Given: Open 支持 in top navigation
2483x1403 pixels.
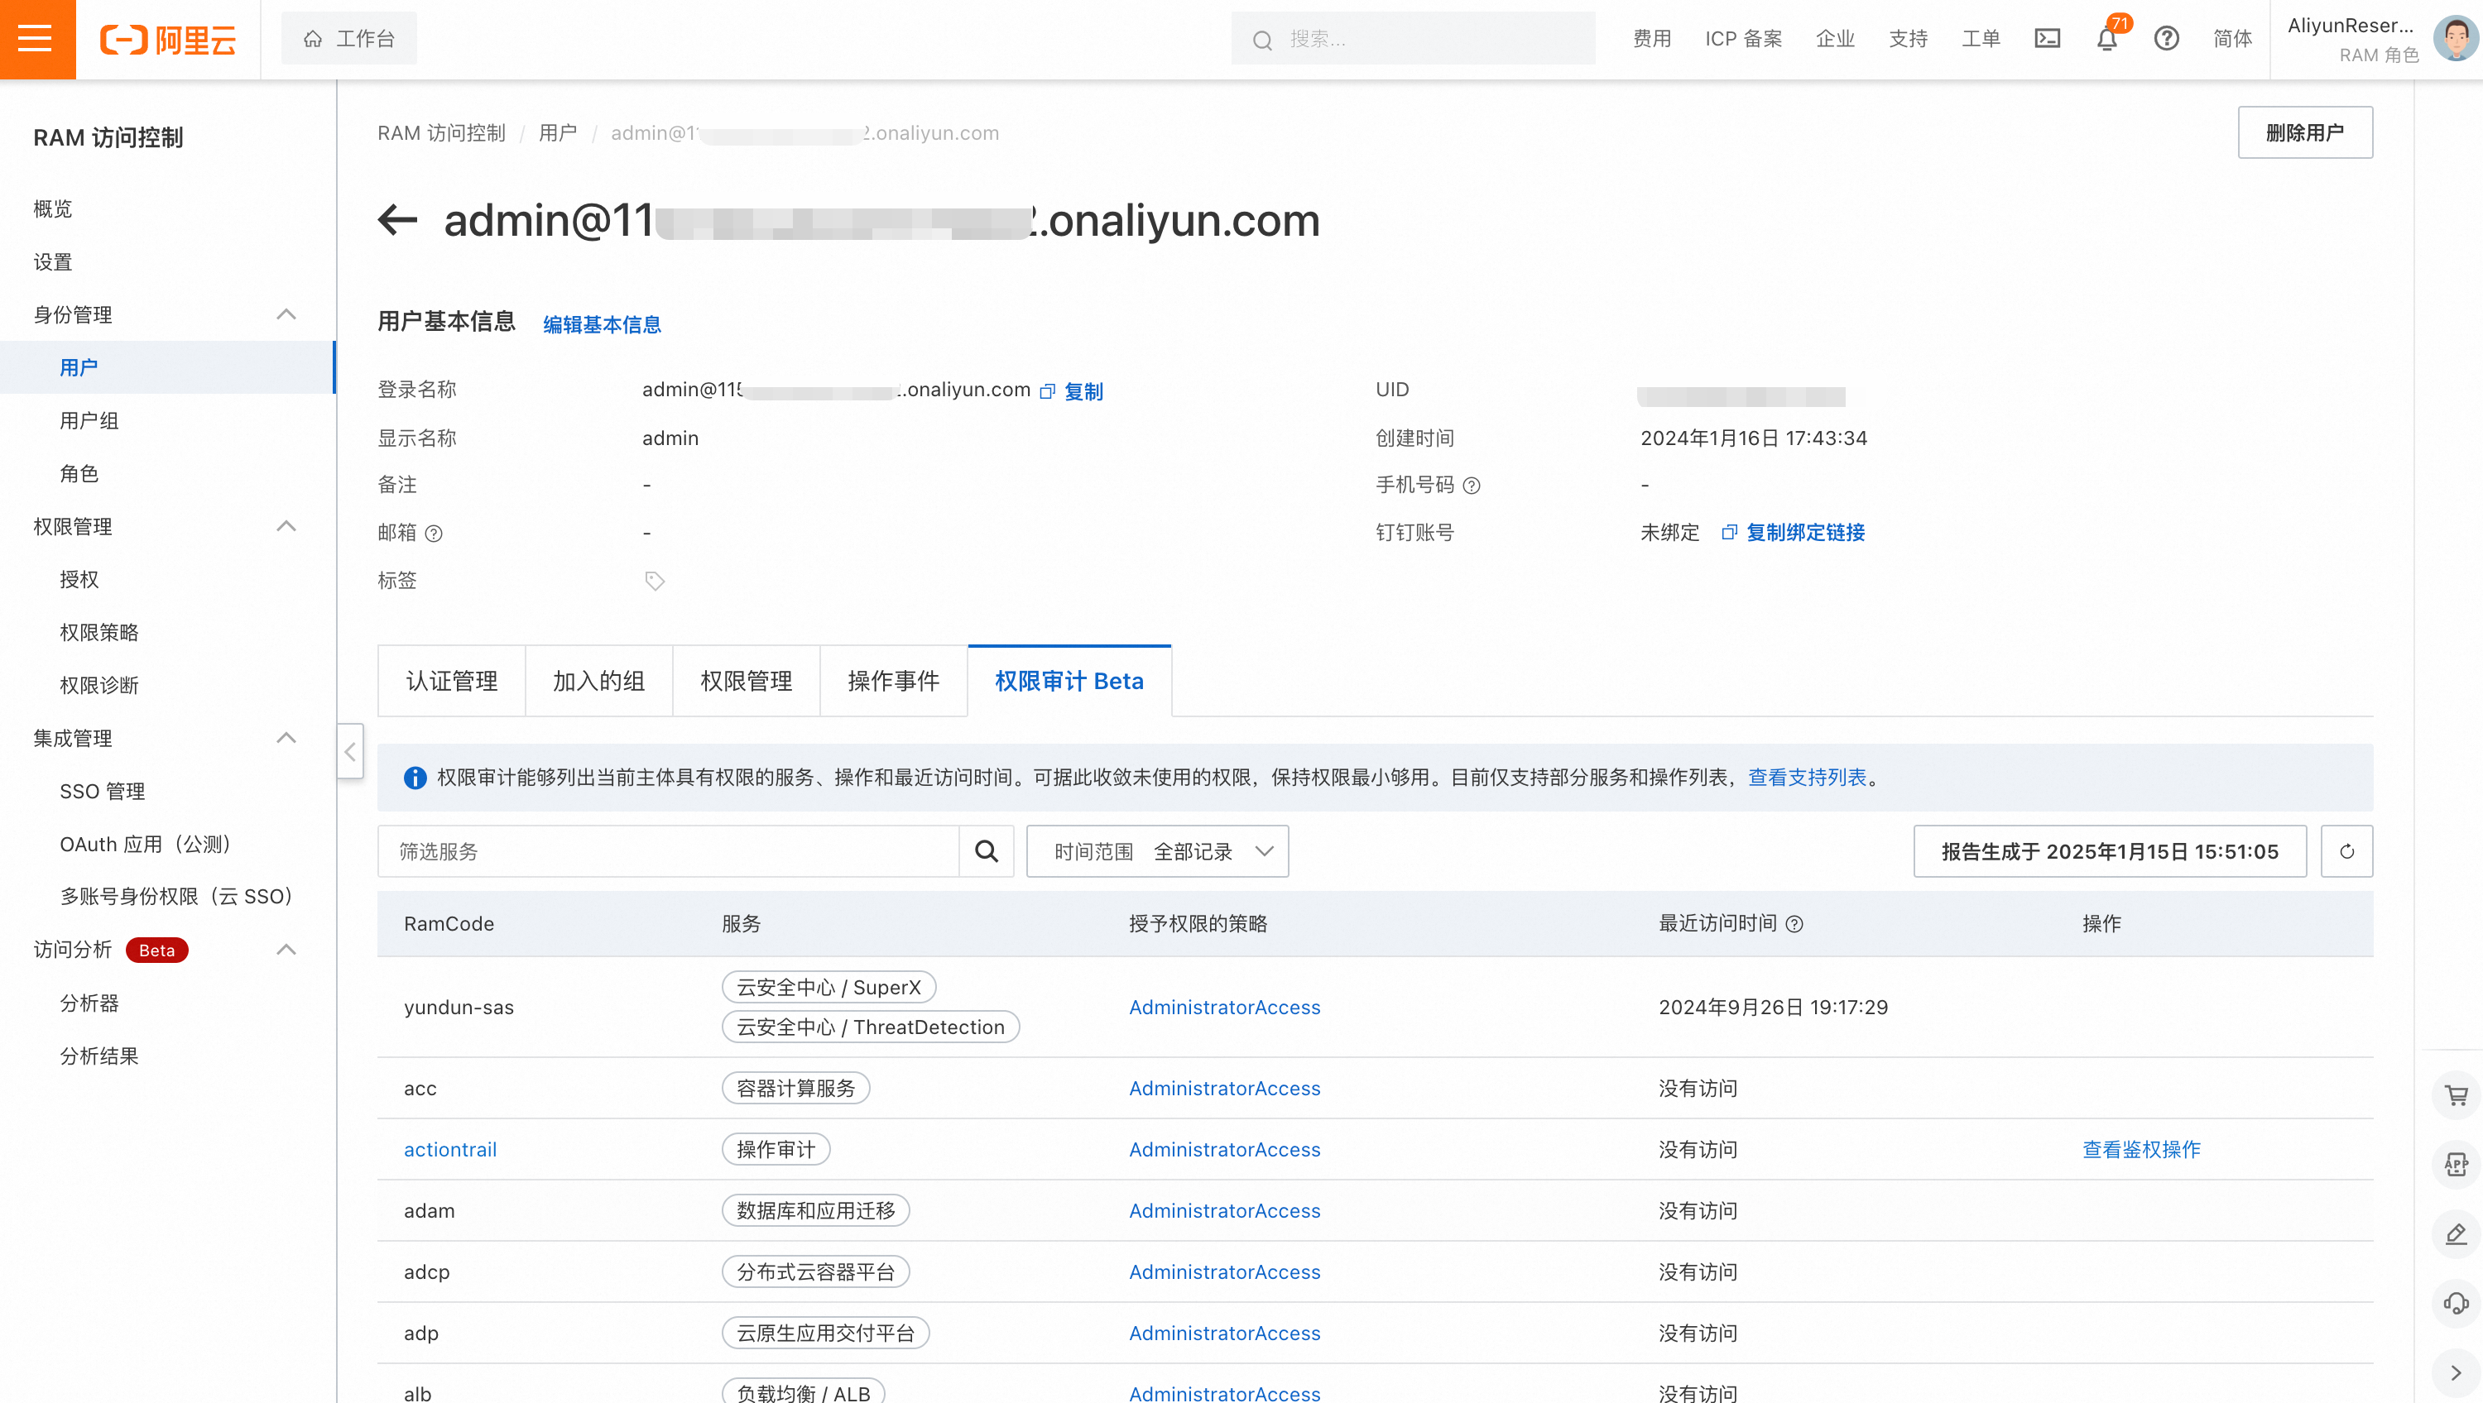Looking at the screenshot, I should pyautogui.click(x=1909, y=40).
